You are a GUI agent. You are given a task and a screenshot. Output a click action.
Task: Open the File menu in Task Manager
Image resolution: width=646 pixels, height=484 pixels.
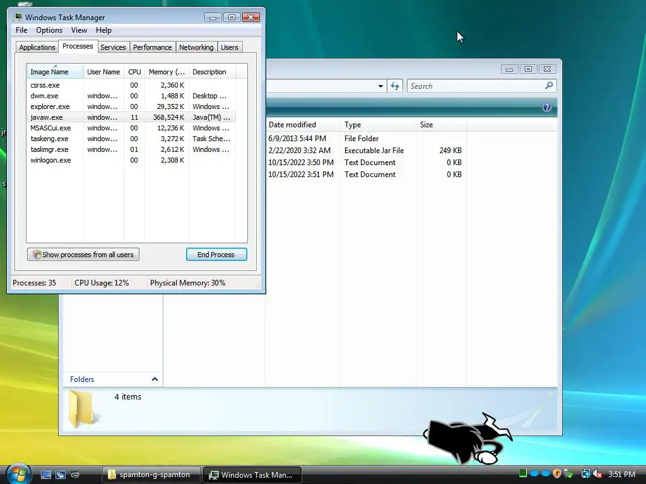(21, 30)
